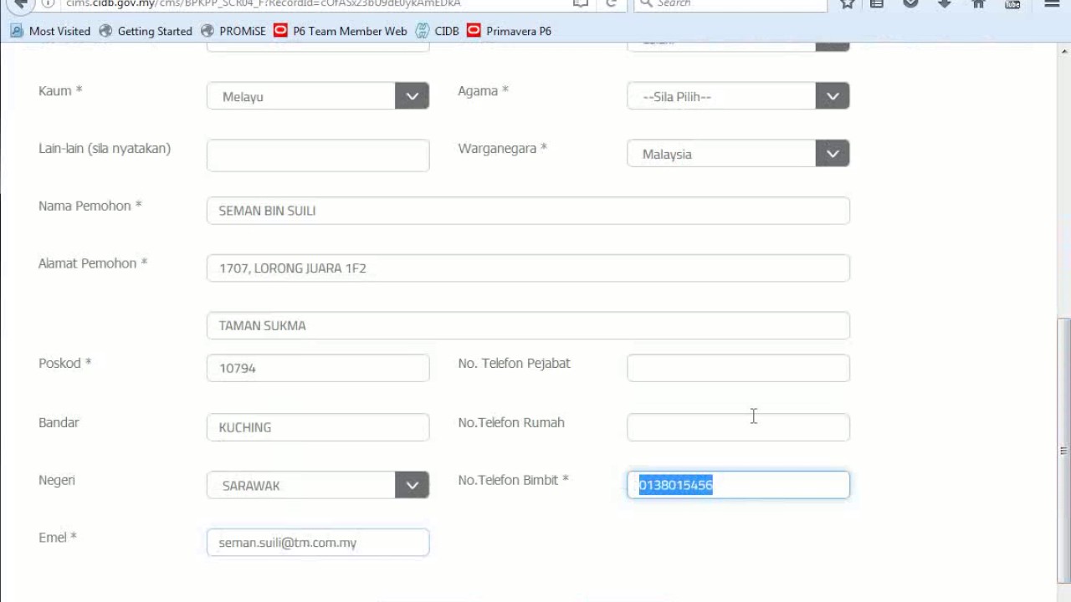Click the 'No.Telefon Rumah' label
Screen dimensions: 1071x602
[511, 422]
